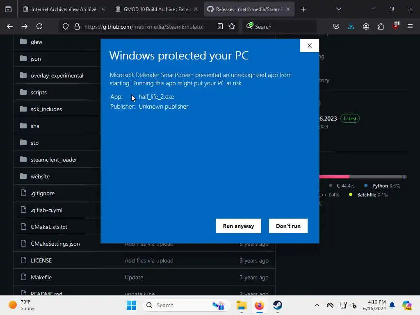This screenshot has width=420, height=315.
Task: Open the website folder
Action: 40,176
